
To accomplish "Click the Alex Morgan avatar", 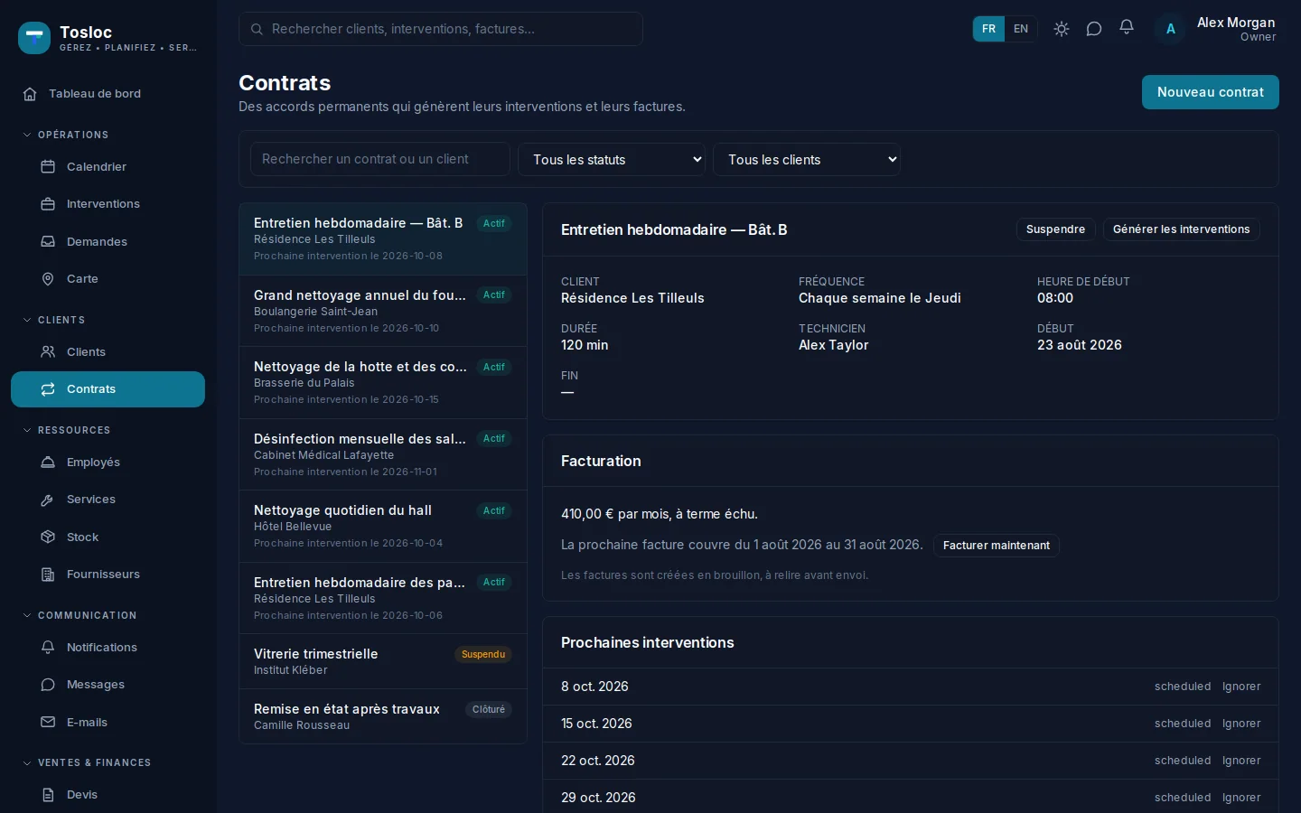I will (x=1171, y=29).
